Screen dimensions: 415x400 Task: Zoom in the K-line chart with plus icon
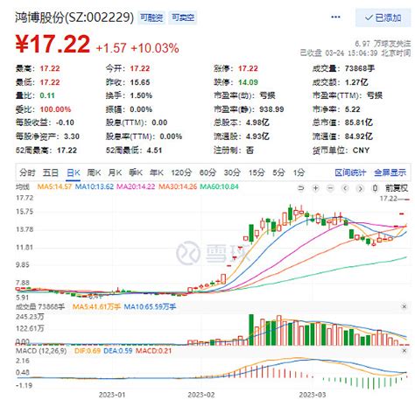pyautogui.click(x=315, y=188)
